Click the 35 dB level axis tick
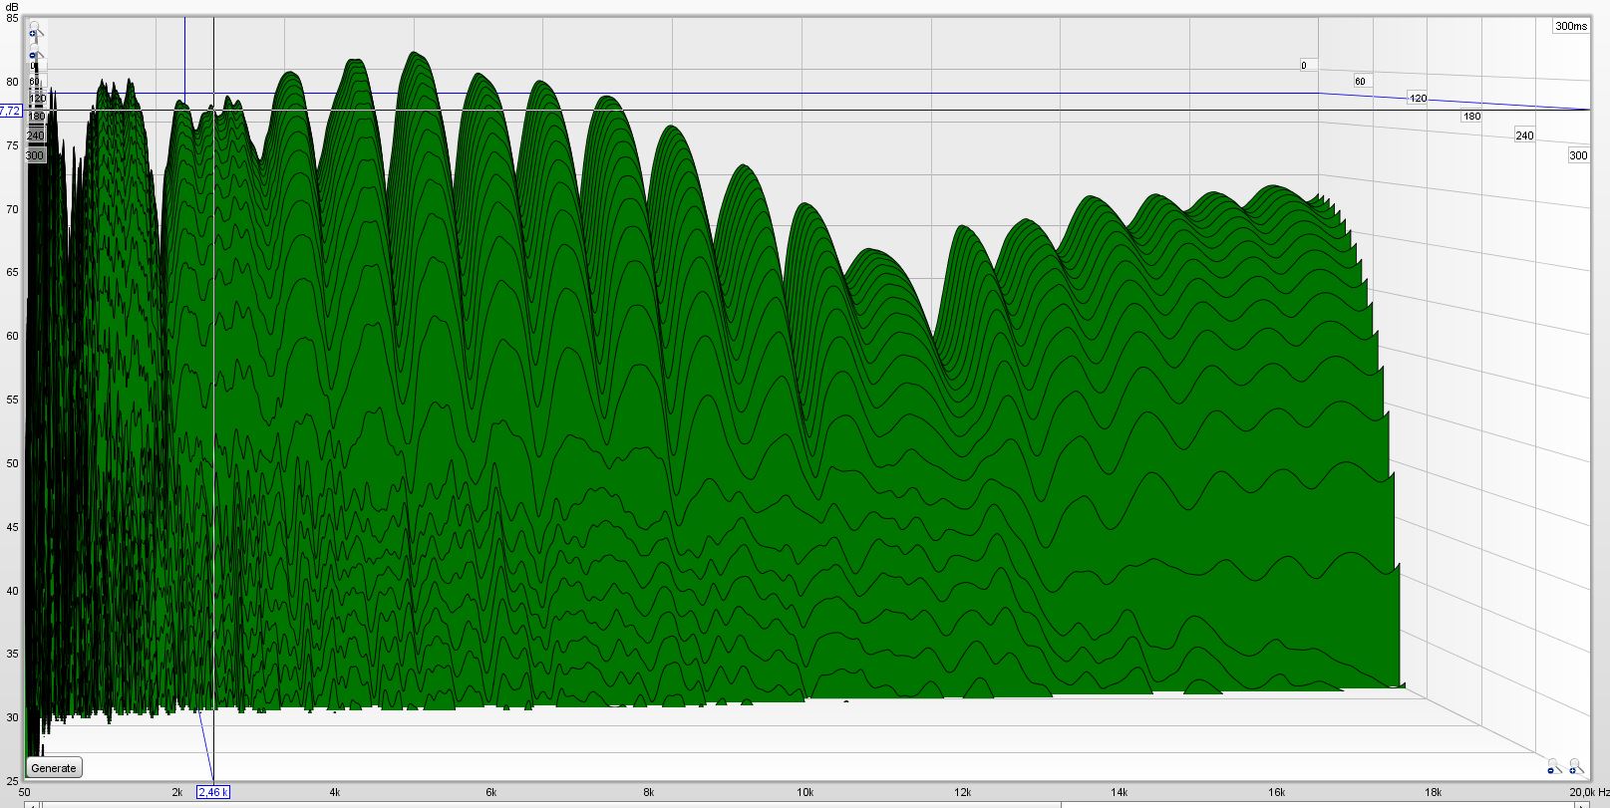The height and width of the screenshot is (808, 1610). click(12, 655)
